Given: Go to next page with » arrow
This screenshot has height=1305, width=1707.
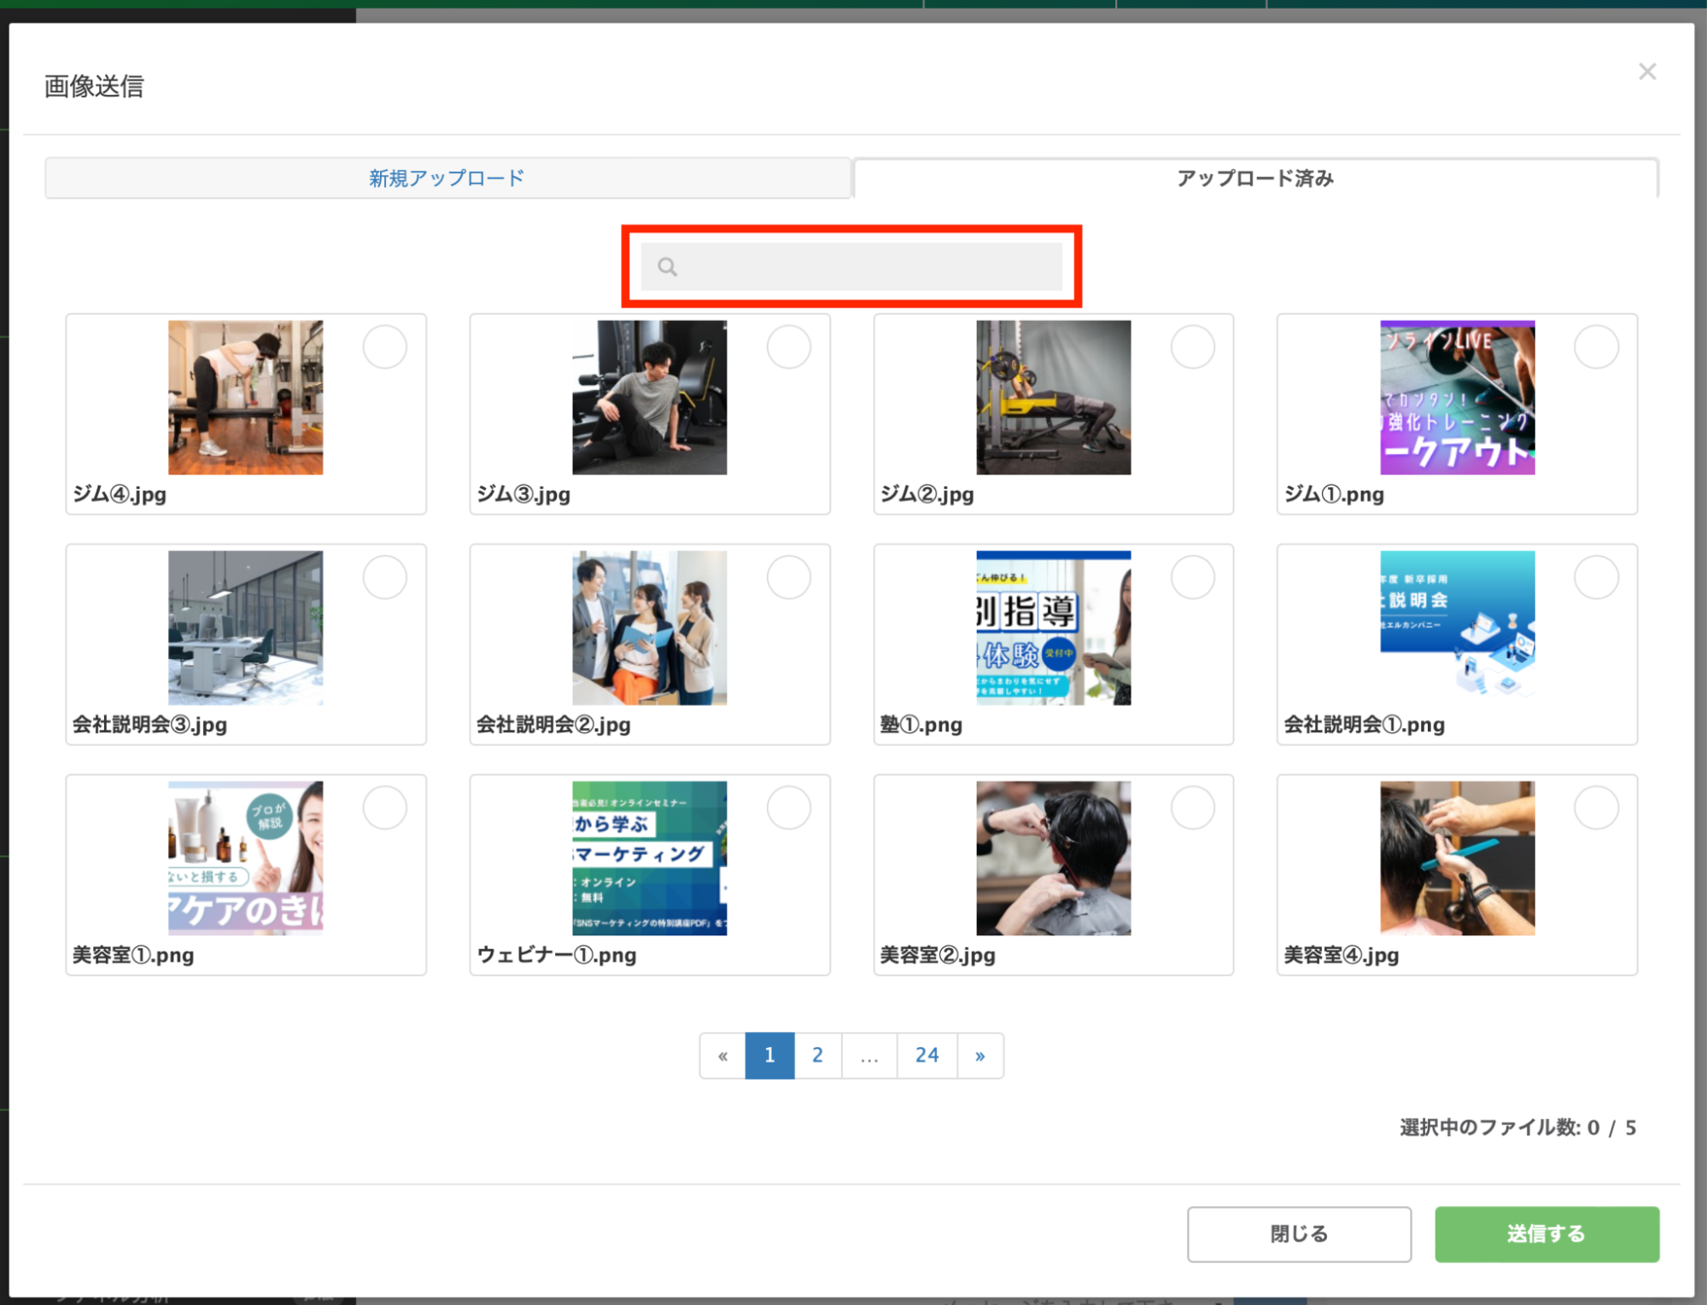Looking at the screenshot, I should pos(979,1056).
